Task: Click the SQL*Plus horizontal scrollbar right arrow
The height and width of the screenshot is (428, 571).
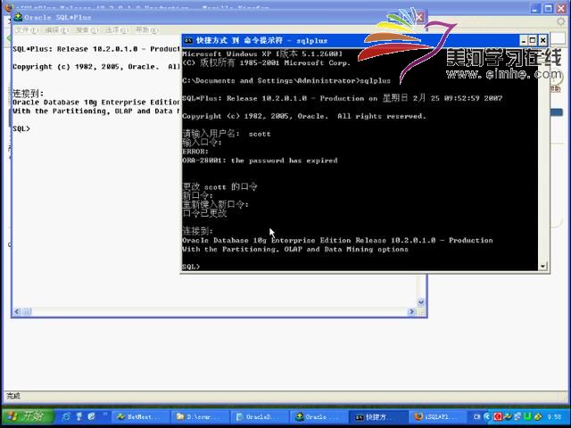Action: (412, 311)
